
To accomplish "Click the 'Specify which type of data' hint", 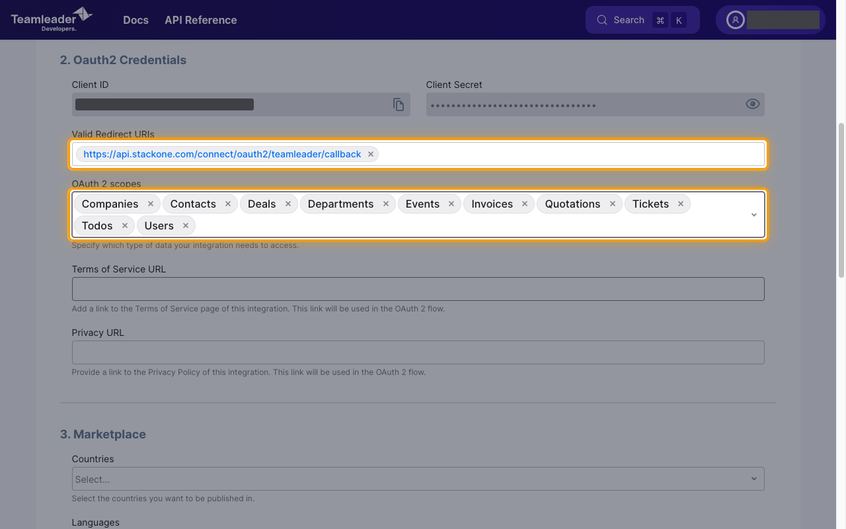I will pos(185,245).
